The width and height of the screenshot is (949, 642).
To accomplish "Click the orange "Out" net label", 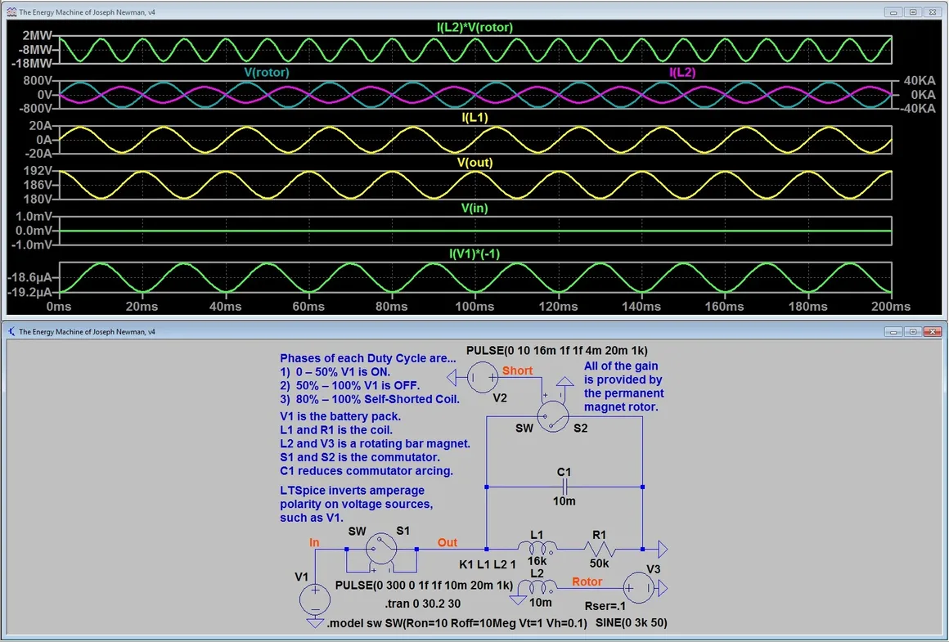I will (x=448, y=542).
